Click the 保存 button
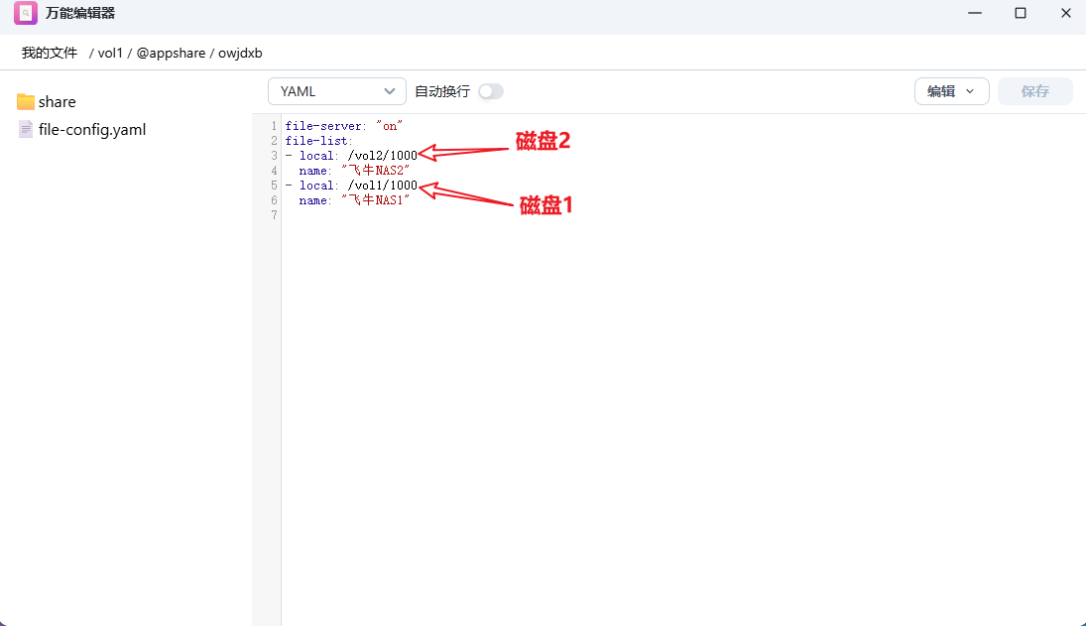The width and height of the screenshot is (1086, 626). click(1034, 91)
